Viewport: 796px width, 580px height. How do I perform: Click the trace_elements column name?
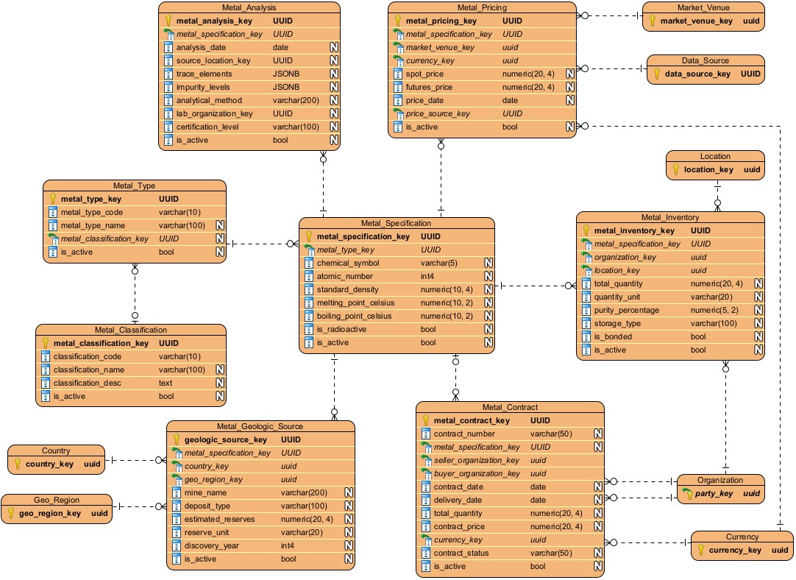tap(204, 74)
